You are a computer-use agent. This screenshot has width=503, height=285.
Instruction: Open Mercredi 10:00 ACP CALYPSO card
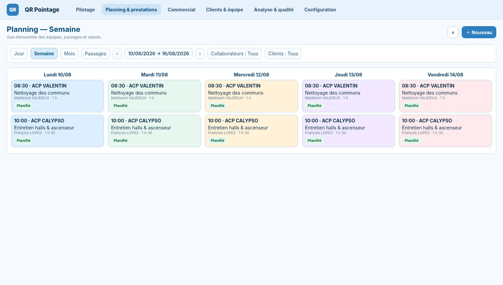tap(251, 131)
